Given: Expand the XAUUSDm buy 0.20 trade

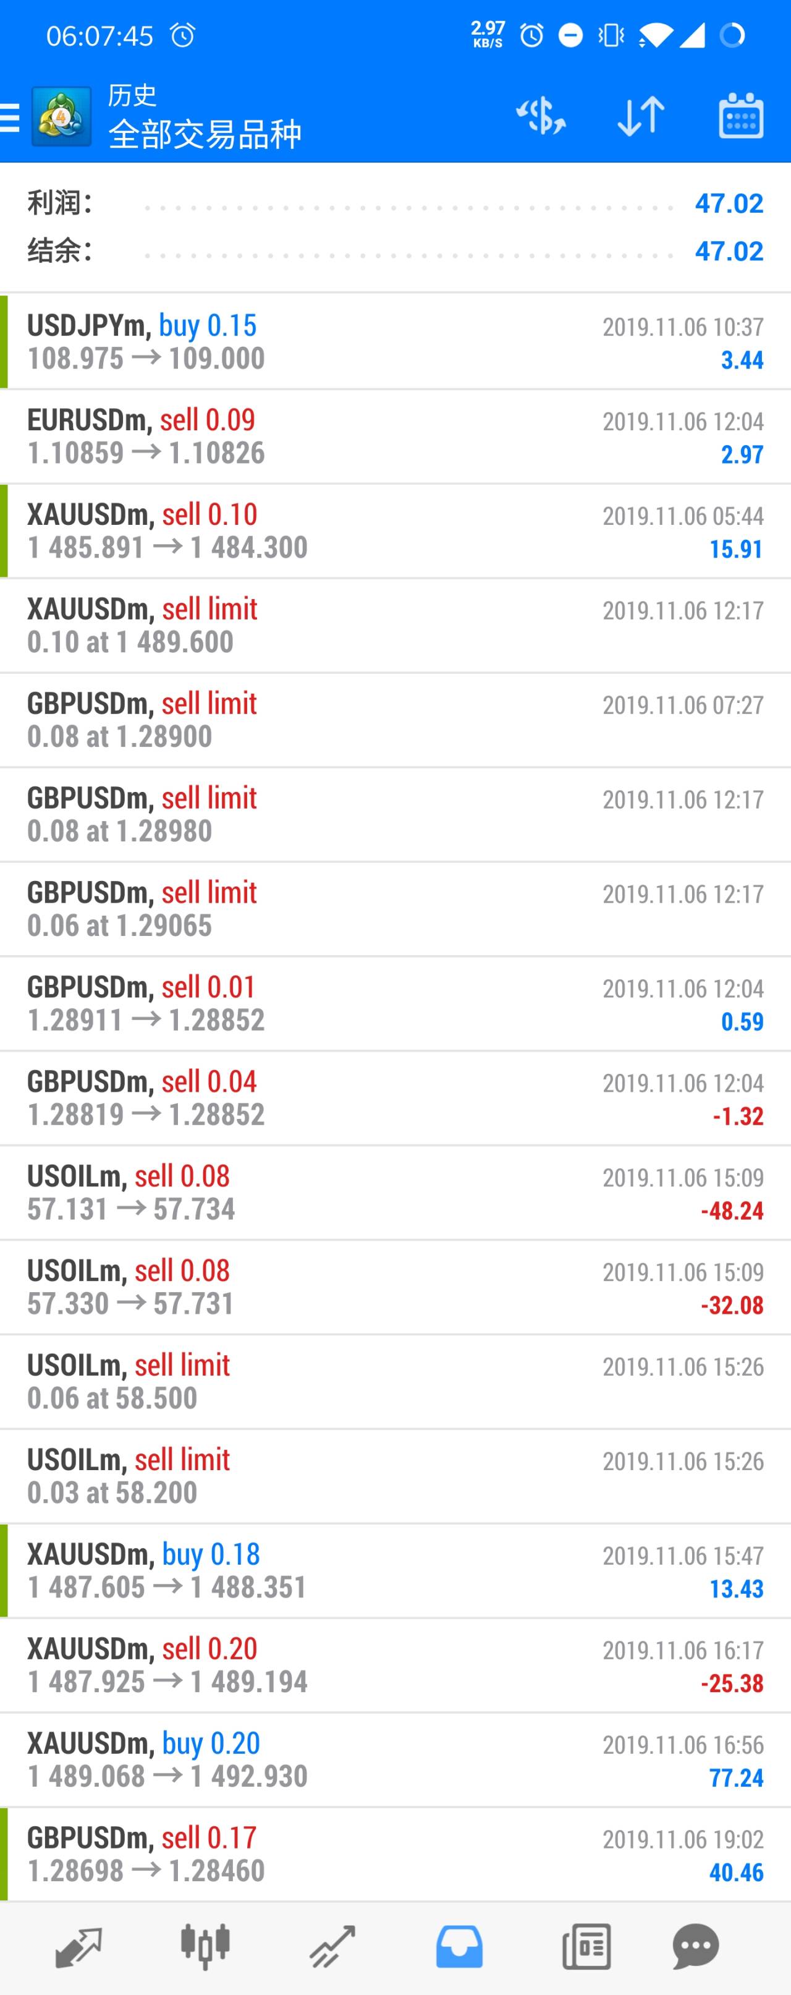Looking at the screenshot, I should point(395,1759).
